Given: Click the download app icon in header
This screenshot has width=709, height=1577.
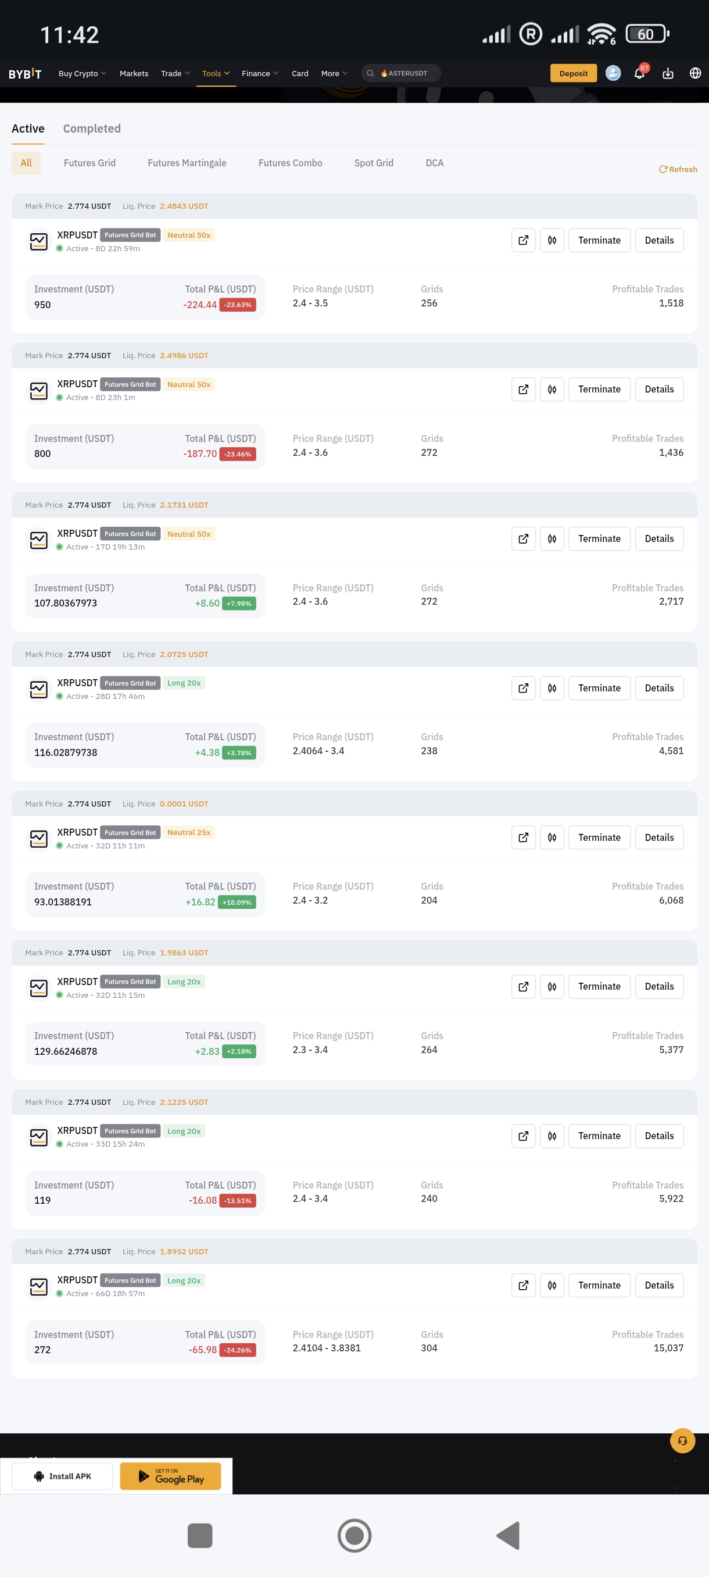Looking at the screenshot, I should [667, 73].
